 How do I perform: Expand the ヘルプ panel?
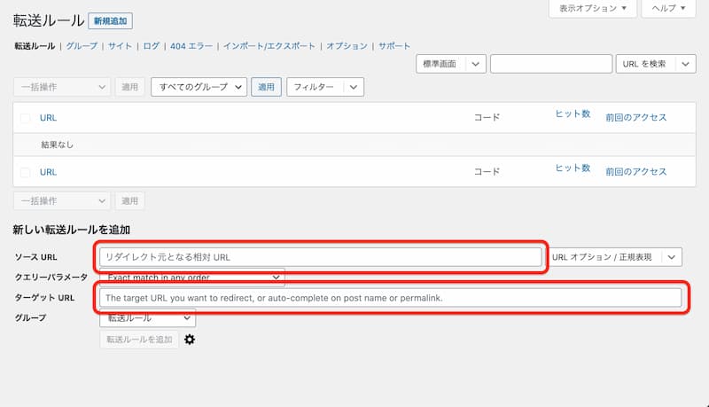pos(668,8)
